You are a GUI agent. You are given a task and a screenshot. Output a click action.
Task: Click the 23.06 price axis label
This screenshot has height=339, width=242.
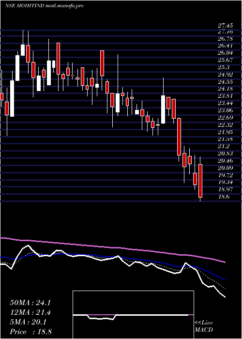click(226, 110)
